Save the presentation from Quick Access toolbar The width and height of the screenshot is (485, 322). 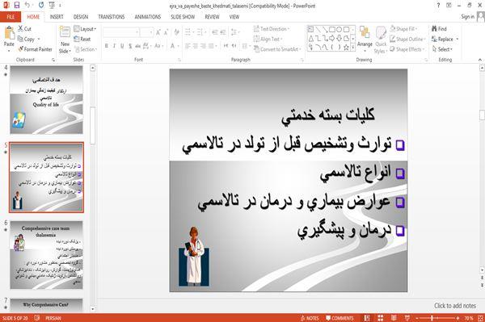[17, 6]
